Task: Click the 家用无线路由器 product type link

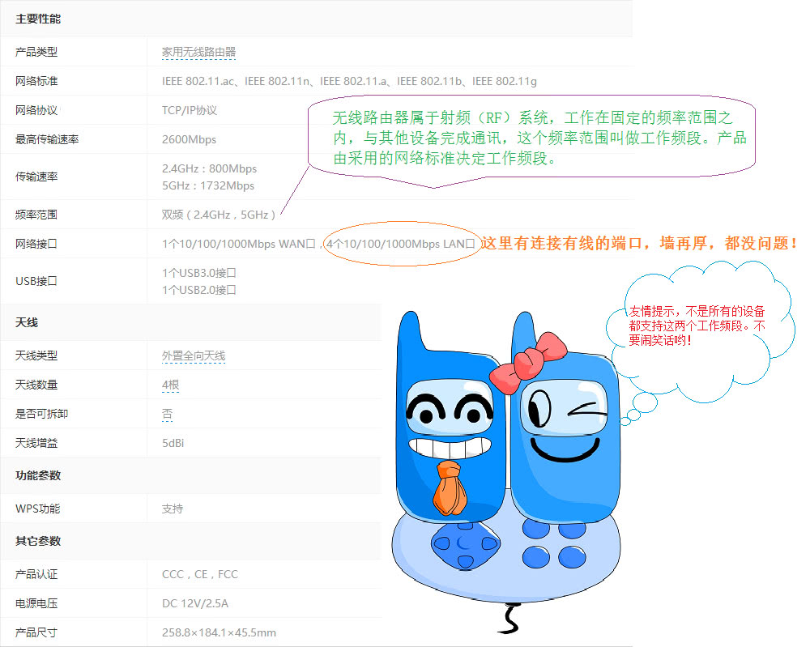Action: click(198, 51)
